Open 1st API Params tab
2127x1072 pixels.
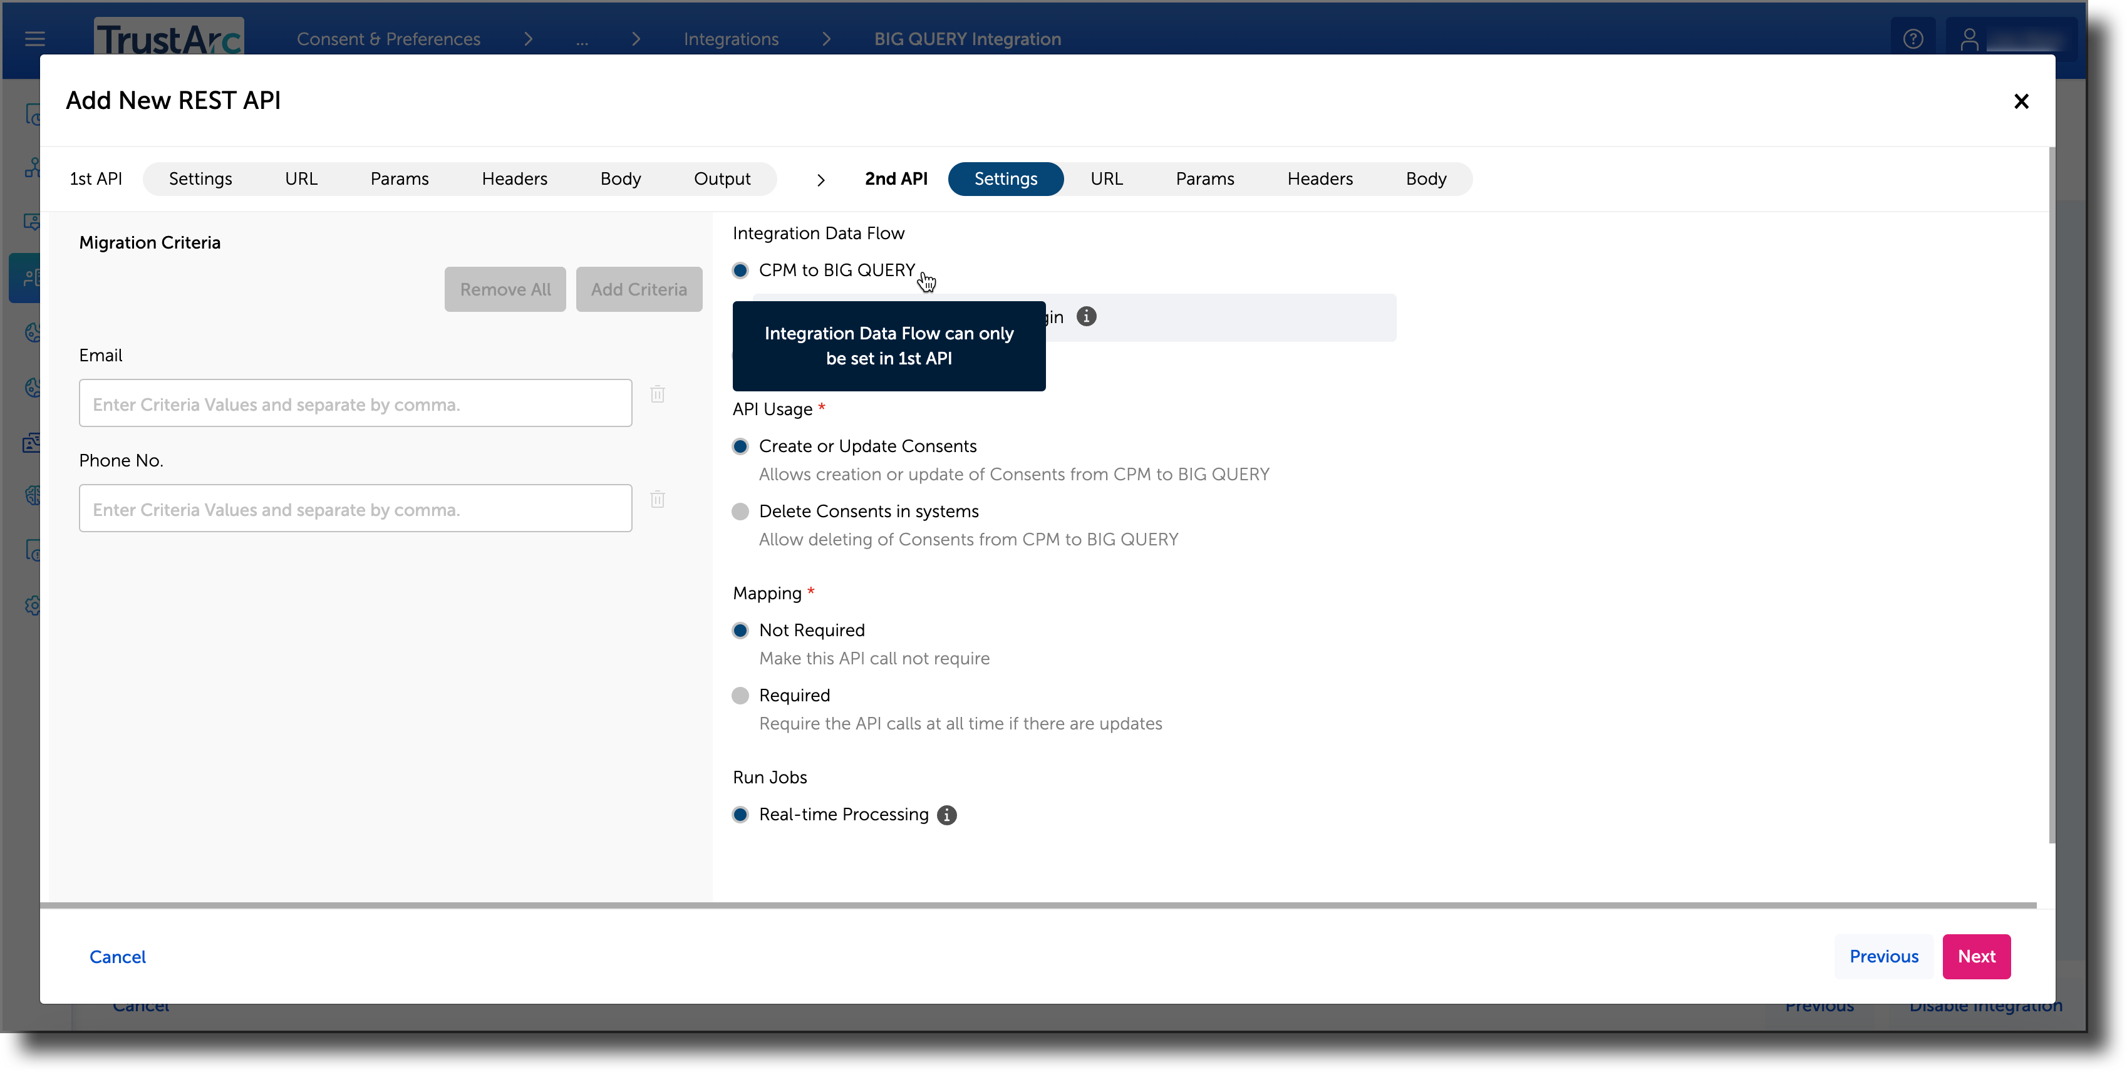click(400, 179)
